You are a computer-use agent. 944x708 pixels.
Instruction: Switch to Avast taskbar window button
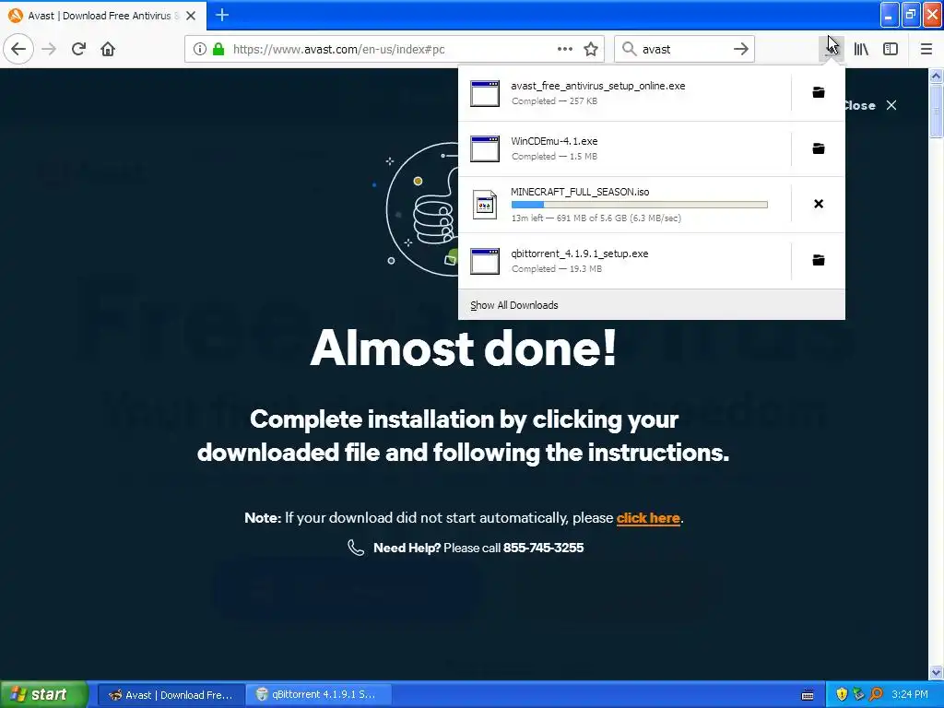coord(171,695)
